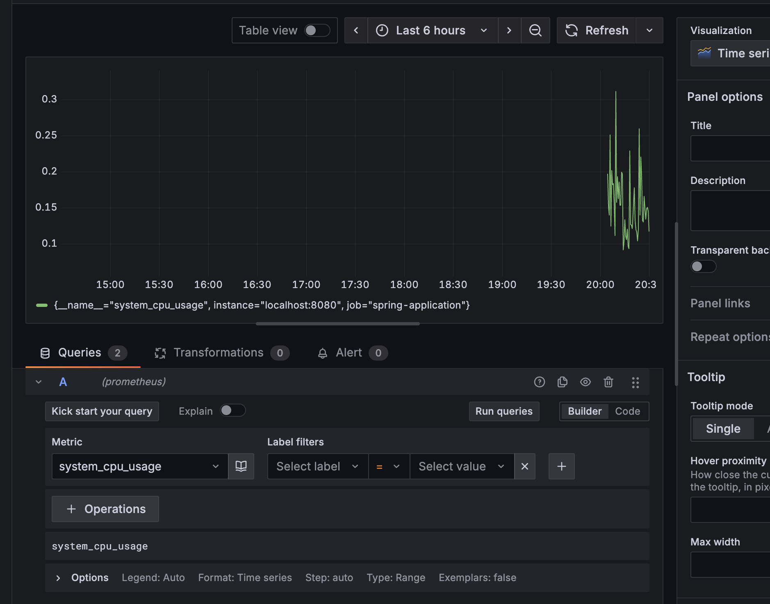Screen dimensions: 770x604
Task: Open query A help icon
Action: pos(540,382)
